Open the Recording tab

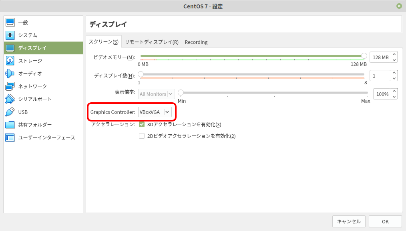196,42
